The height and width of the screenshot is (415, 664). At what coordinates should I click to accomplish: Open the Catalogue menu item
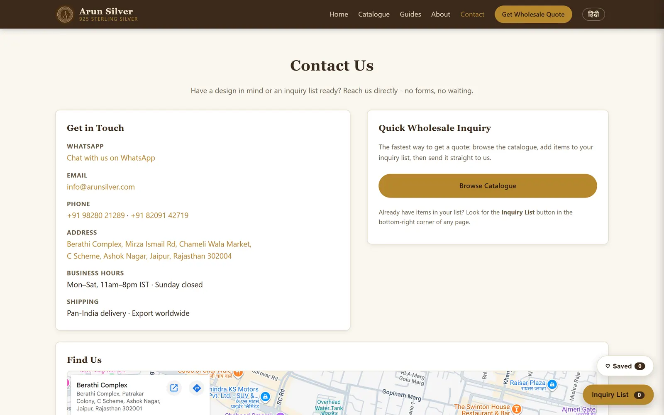374,14
